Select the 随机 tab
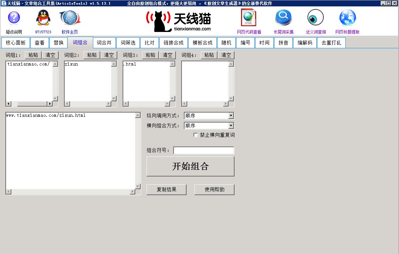This screenshot has height=254, width=399. point(226,43)
